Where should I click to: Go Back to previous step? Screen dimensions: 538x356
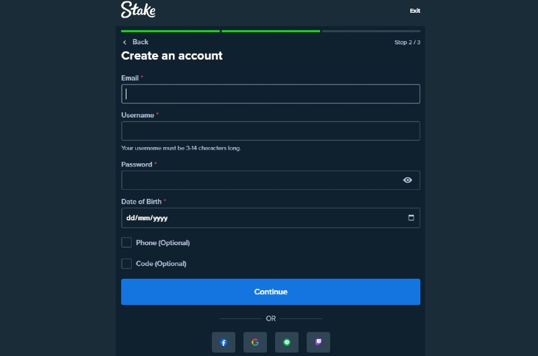[141, 42]
